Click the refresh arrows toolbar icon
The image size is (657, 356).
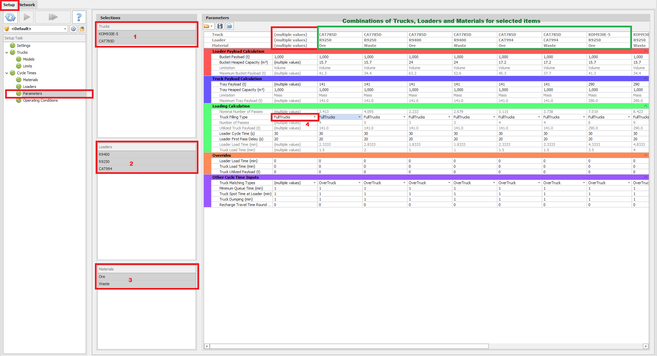coord(10,17)
